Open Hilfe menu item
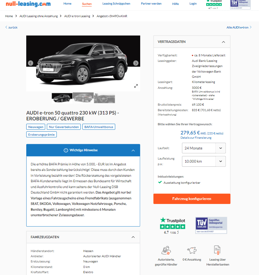The image size is (259, 275). point(175,4)
